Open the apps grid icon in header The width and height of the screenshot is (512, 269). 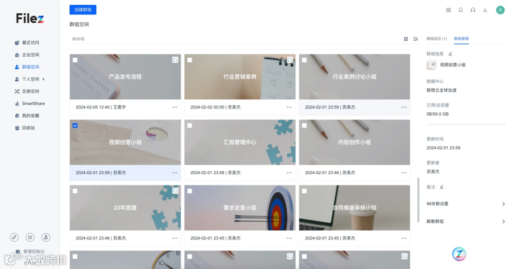click(448, 10)
